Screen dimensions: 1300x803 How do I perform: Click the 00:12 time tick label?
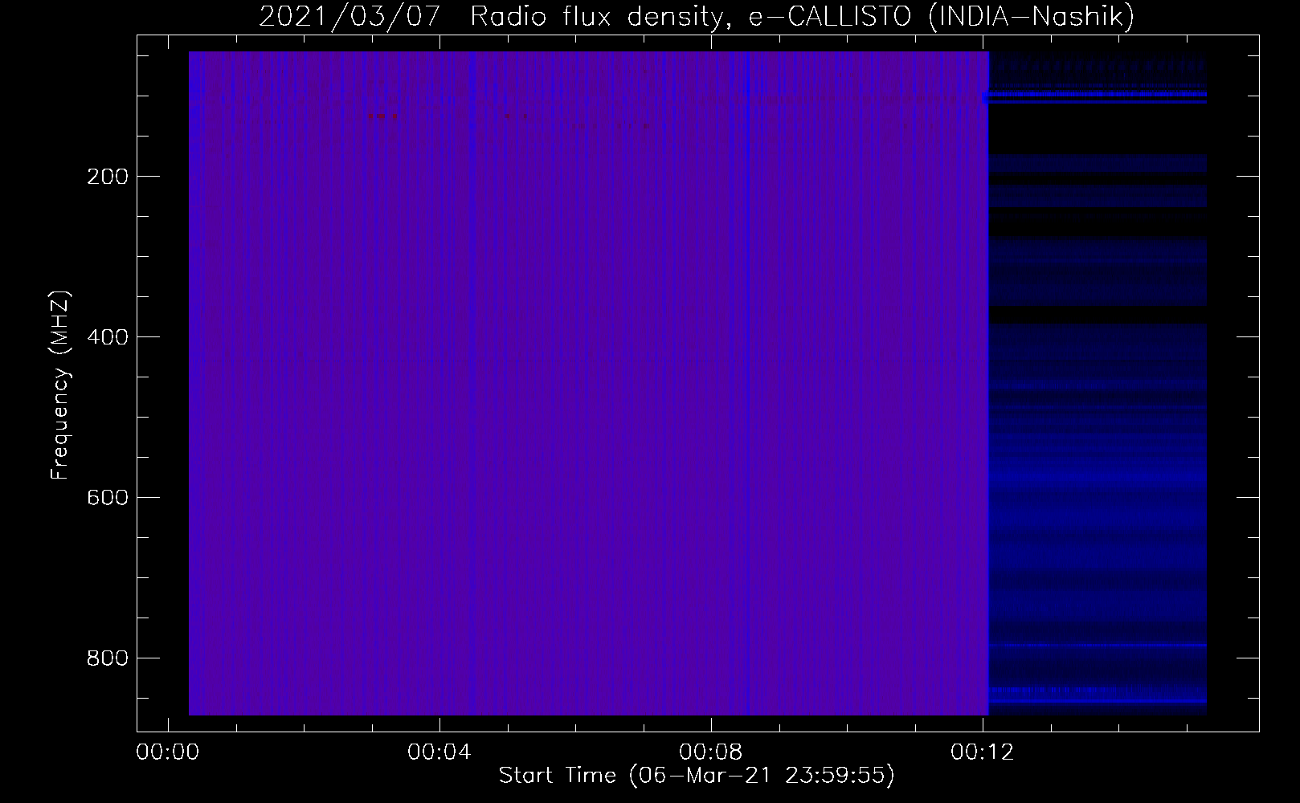pyautogui.click(x=983, y=752)
